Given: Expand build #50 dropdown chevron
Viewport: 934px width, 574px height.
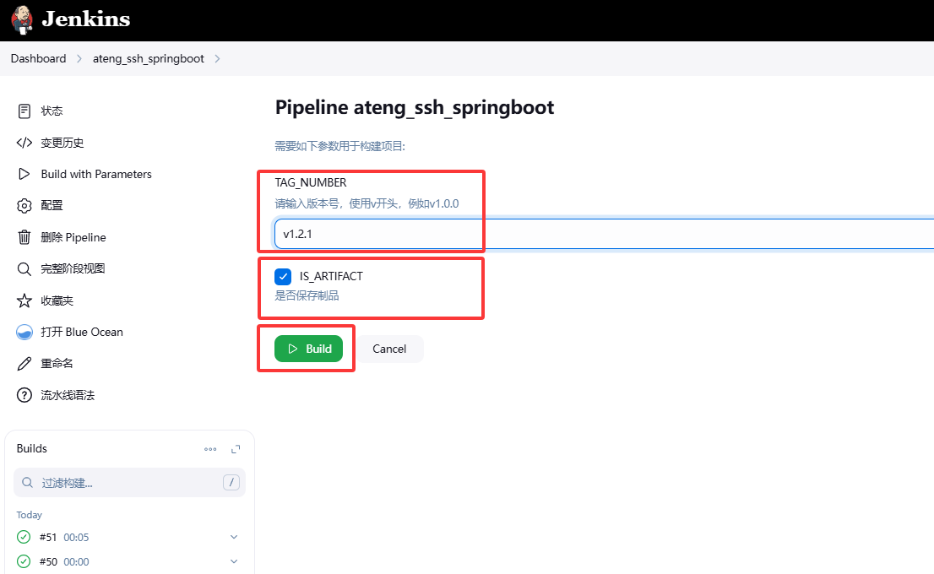Looking at the screenshot, I should (x=234, y=561).
